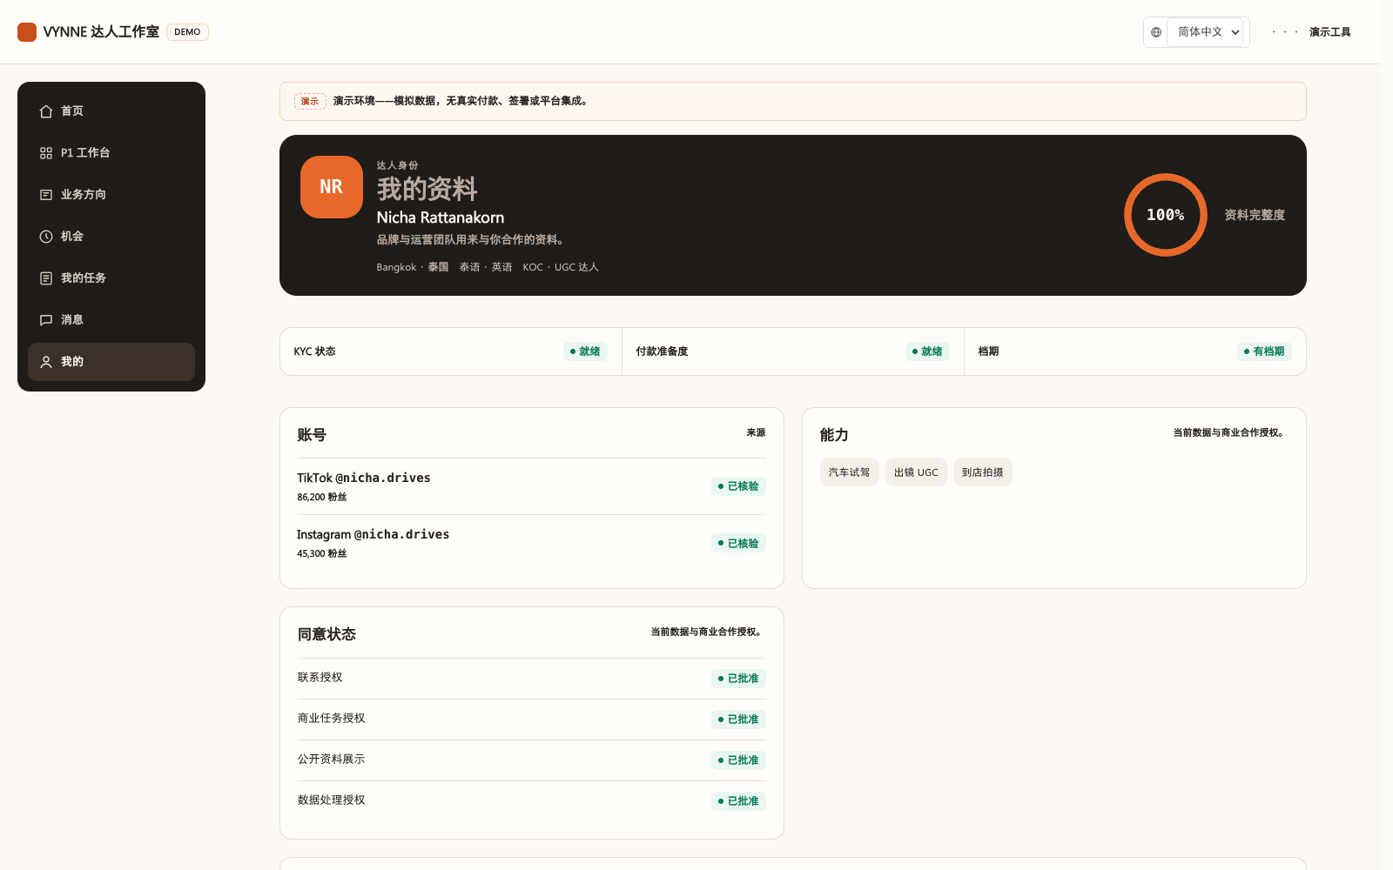Click the 来源 label in 账号 card

(x=756, y=432)
